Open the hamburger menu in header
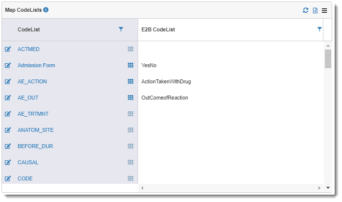The image size is (342, 202). coord(324,10)
